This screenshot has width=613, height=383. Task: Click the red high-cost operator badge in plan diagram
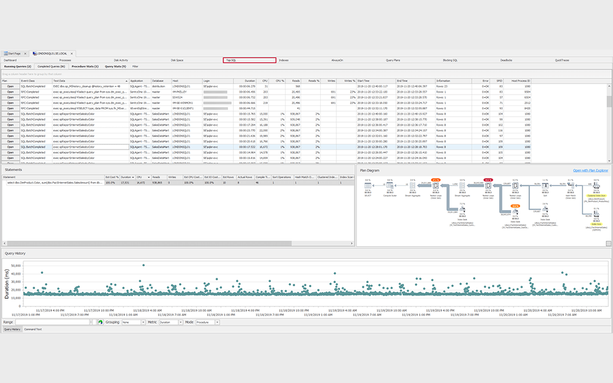(x=488, y=180)
